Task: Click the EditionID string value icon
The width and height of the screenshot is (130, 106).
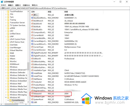Action: pos(32,58)
